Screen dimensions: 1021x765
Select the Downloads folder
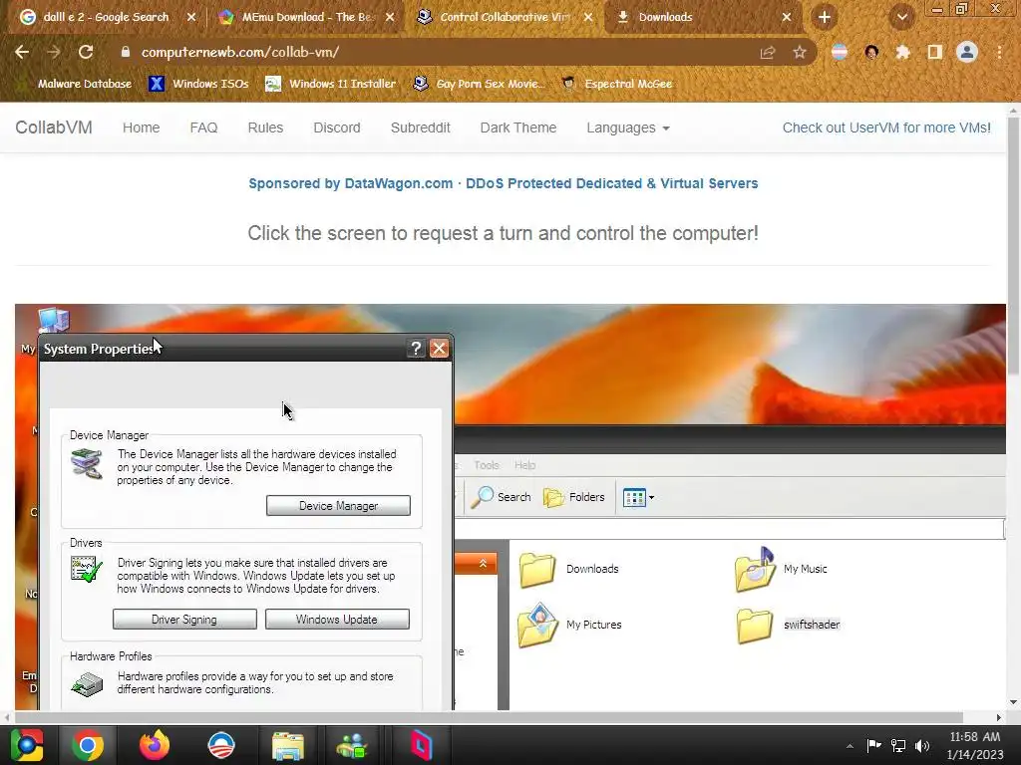tap(569, 569)
